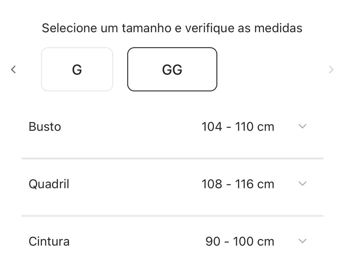The height and width of the screenshot is (272, 344).
Task: Open the Cintura row label
Action: (49, 241)
